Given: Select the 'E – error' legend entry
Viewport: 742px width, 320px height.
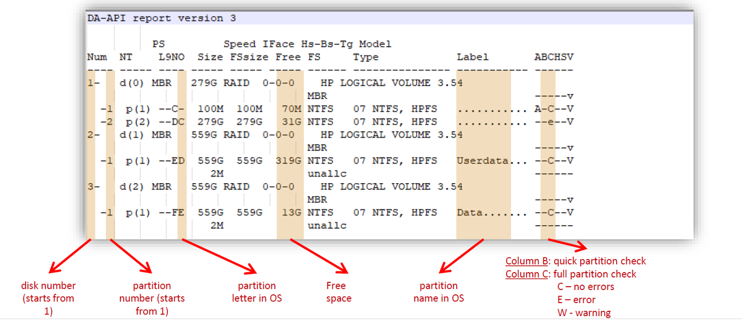Looking at the screenshot, I should [576, 300].
